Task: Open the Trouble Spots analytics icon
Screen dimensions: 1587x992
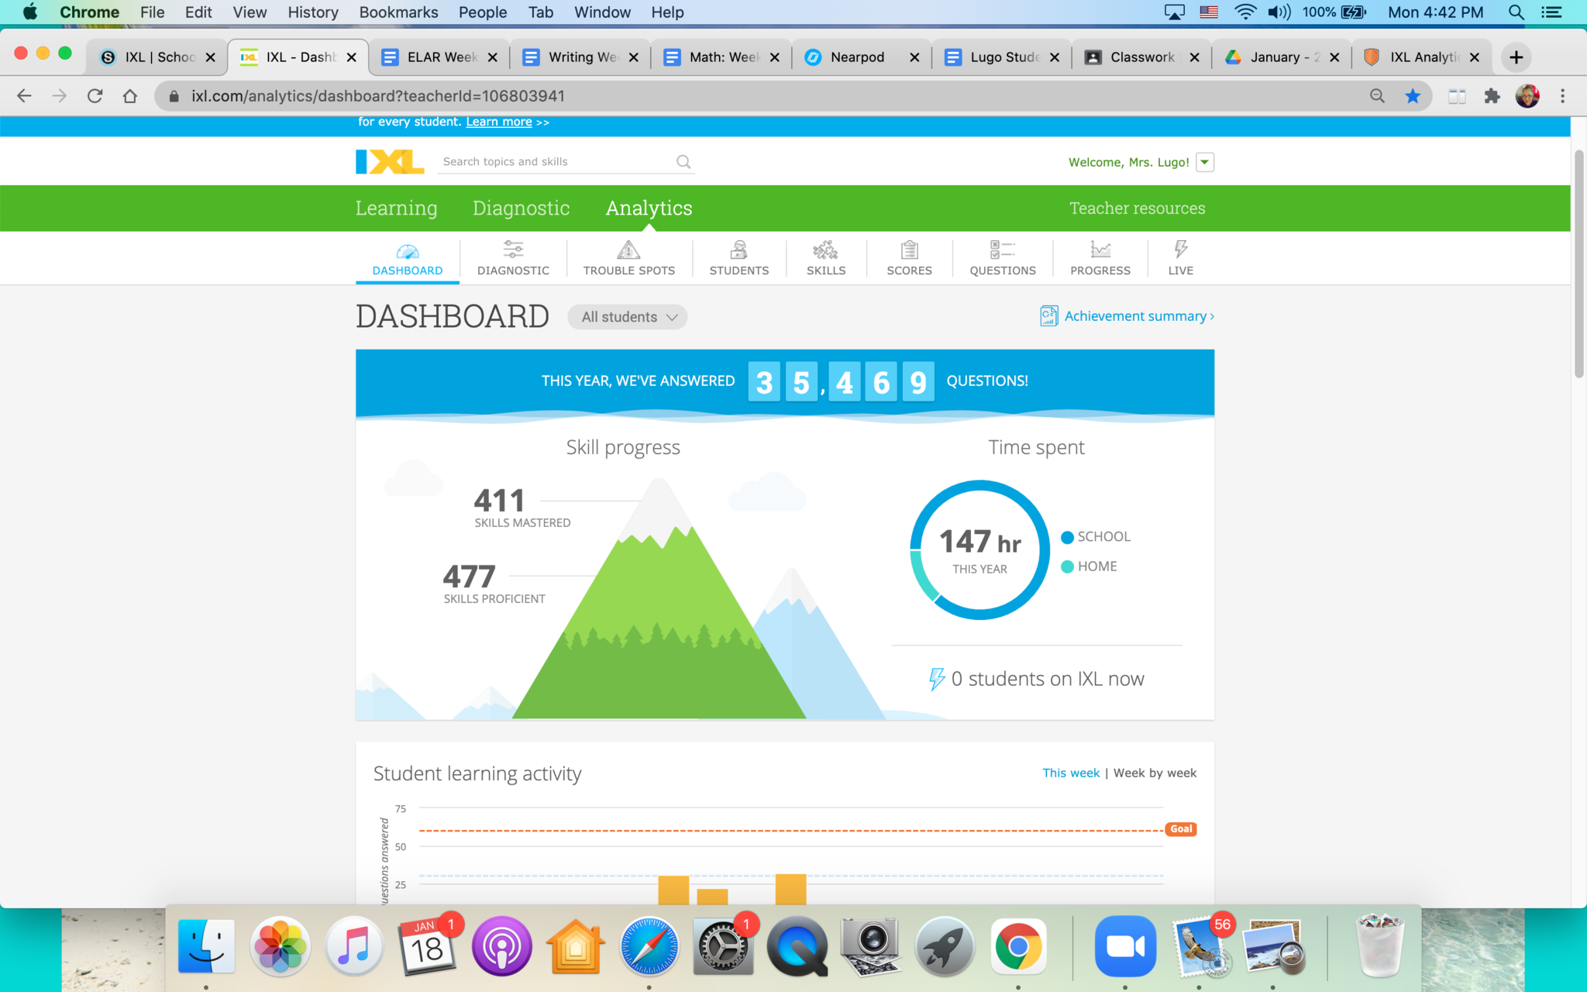Action: 628,250
